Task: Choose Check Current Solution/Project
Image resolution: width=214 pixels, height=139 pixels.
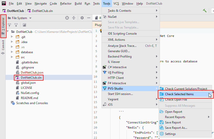Action: 186,89
